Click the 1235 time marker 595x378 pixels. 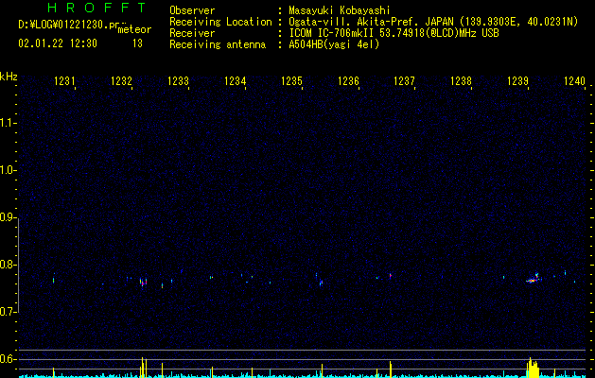(291, 80)
